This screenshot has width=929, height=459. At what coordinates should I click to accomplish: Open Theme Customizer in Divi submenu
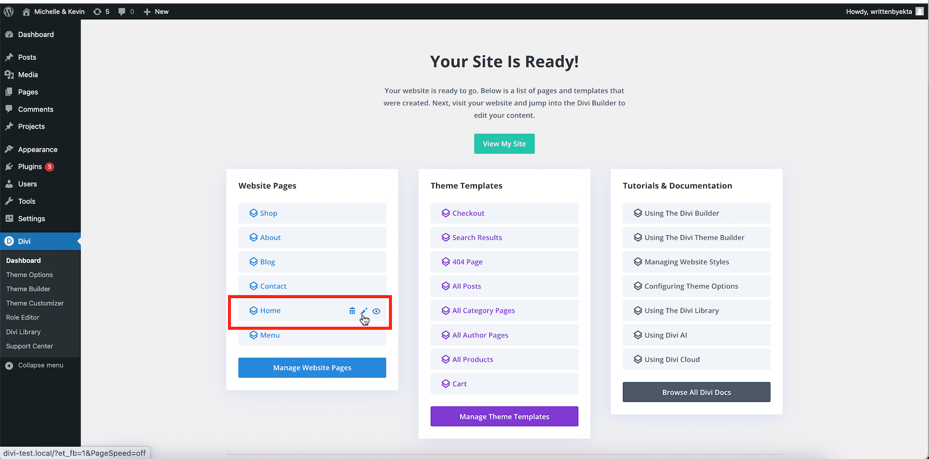35,303
